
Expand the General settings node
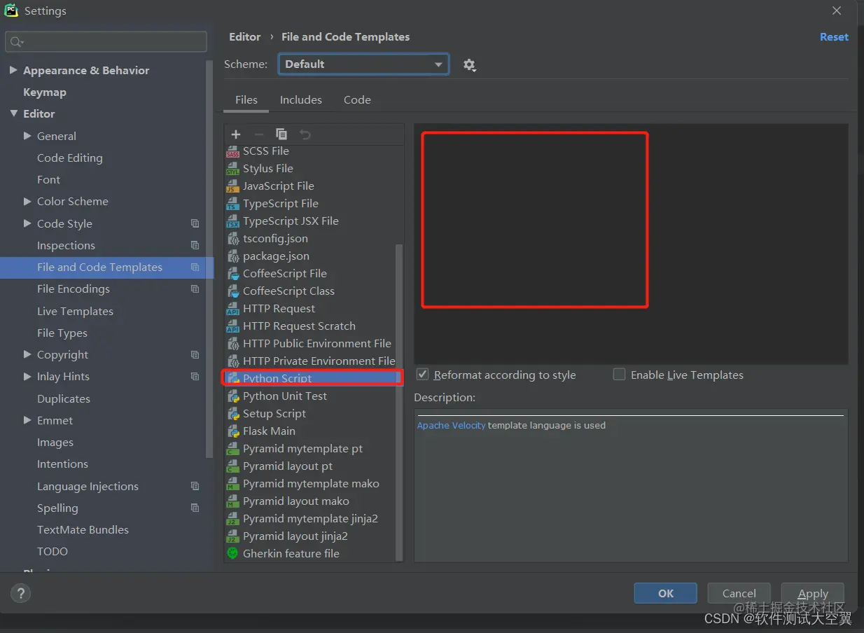pos(27,137)
